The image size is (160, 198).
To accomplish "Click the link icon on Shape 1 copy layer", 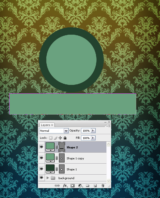I will pyautogui.click(x=56, y=158).
